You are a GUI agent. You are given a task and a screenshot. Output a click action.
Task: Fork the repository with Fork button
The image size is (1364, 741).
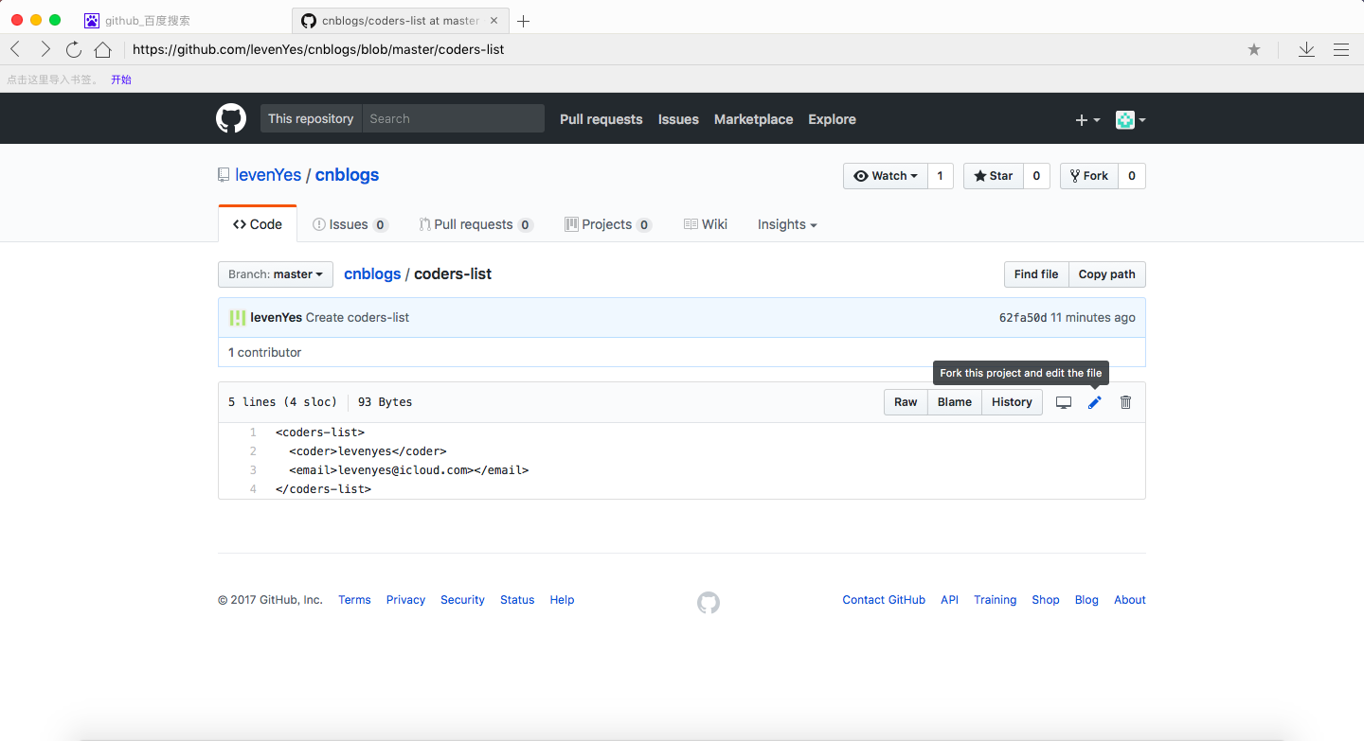(1089, 176)
